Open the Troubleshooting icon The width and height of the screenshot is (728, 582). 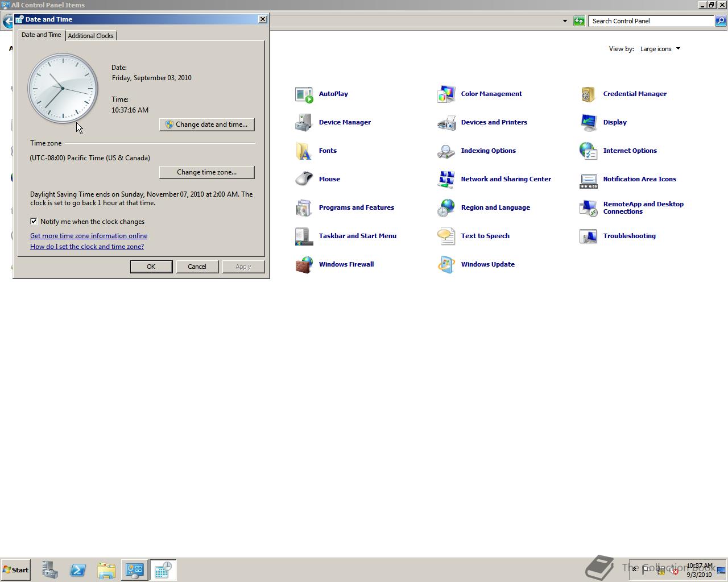tap(589, 236)
